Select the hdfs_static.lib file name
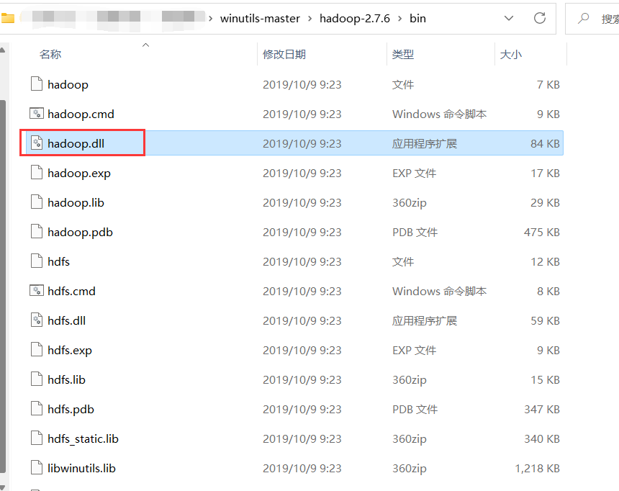Image resolution: width=619 pixels, height=491 pixels. coord(83,438)
